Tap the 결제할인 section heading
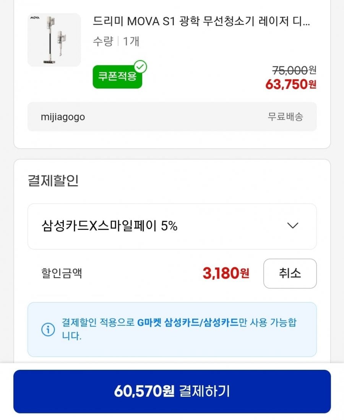Viewport: 344px width, 420px height. point(53,180)
